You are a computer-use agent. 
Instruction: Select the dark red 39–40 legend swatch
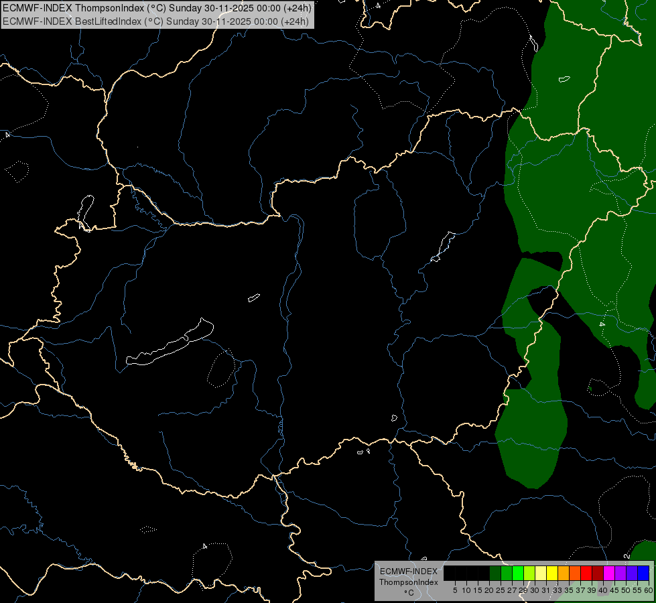(598, 573)
